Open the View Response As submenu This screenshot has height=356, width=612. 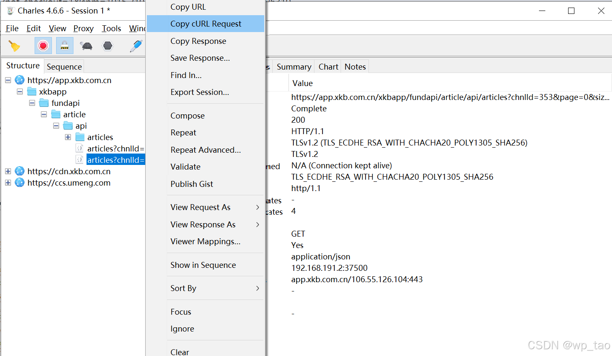pos(206,224)
